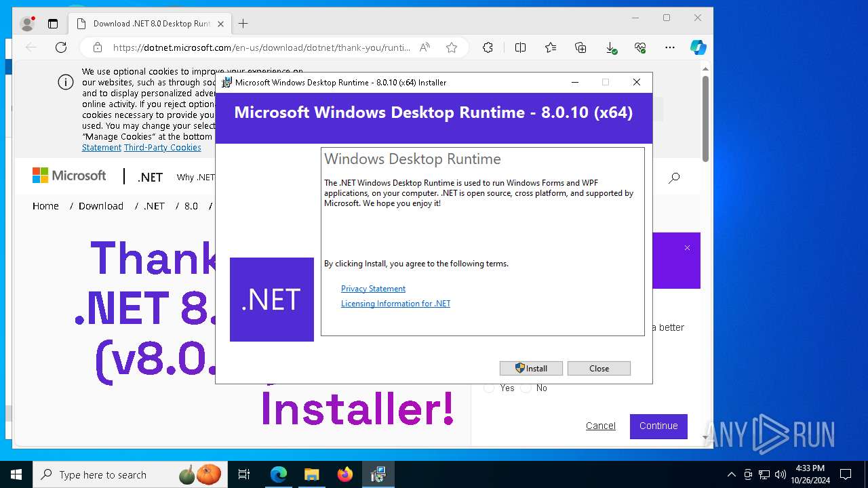Open the .NET site nav link
The width and height of the screenshot is (868, 488).
click(150, 177)
